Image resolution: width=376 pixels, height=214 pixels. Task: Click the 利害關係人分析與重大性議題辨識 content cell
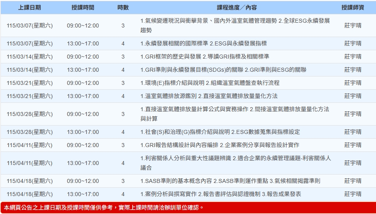[235, 163]
